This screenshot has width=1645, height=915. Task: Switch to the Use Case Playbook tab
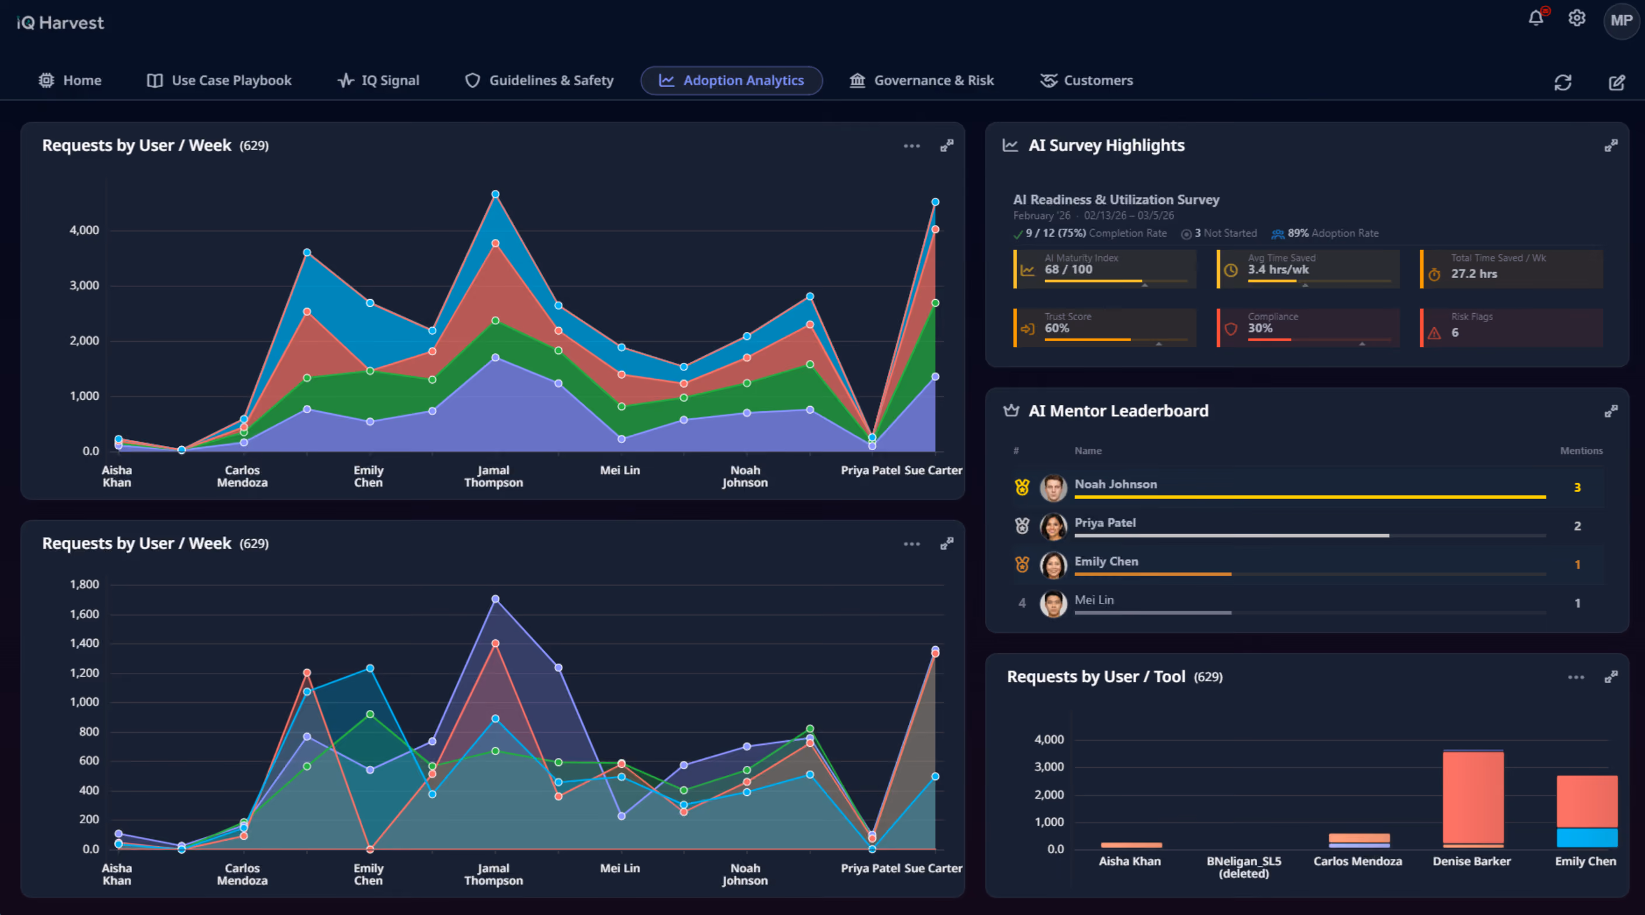click(x=219, y=81)
